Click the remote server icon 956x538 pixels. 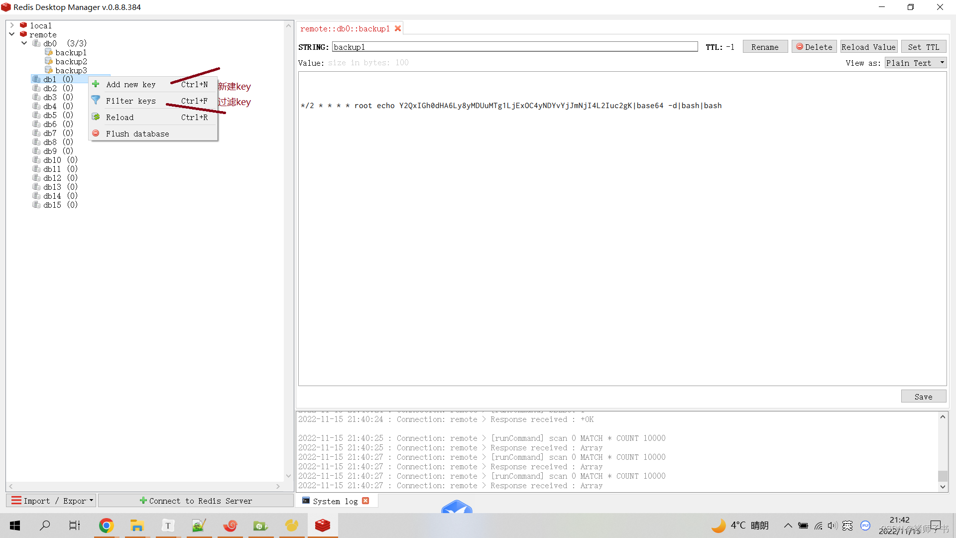pyautogui.click(x=23, y=34)
